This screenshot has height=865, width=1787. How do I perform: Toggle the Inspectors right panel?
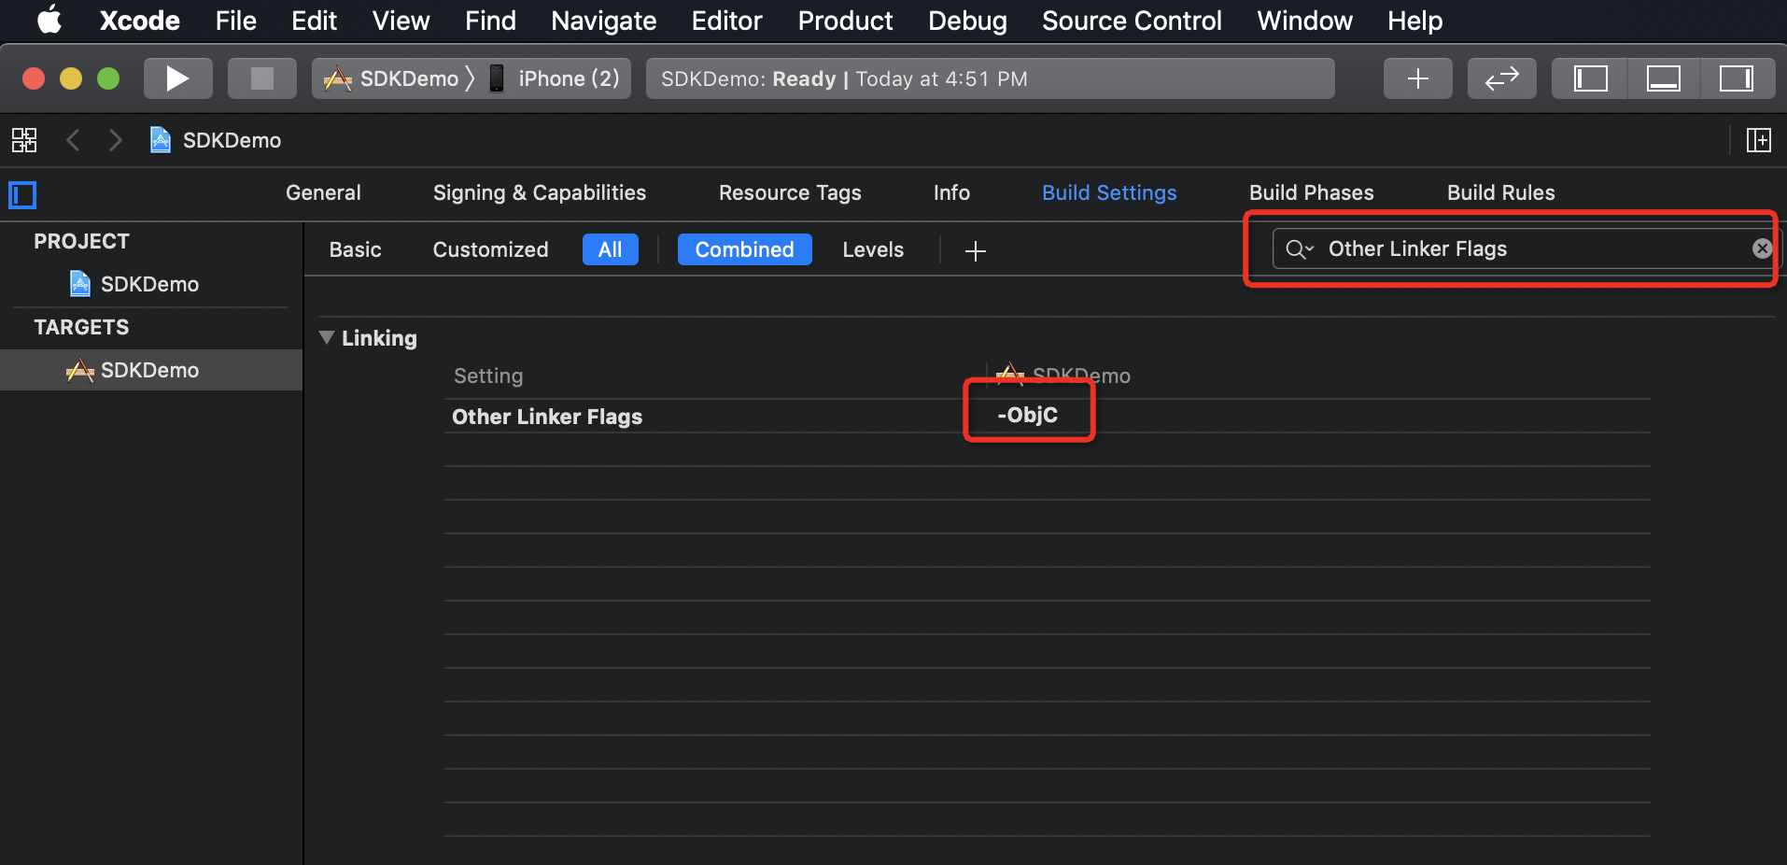pos(1737,78)
